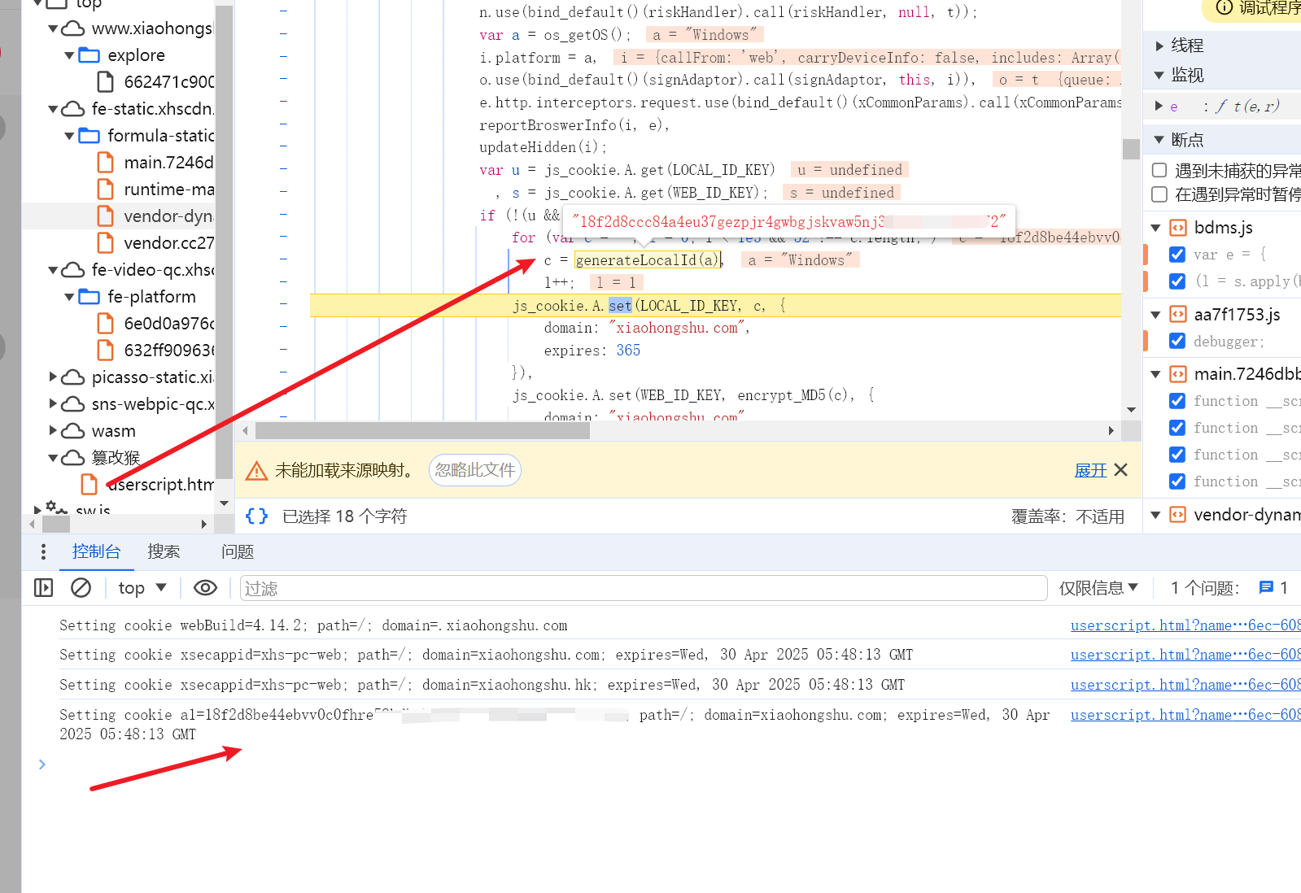Click the script icon beside aa7f1753.js

pyautogui.click(x=1178, y=315)
